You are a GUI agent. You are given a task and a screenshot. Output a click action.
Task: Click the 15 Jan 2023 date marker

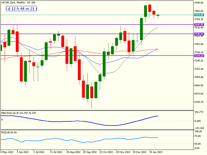tap(156, 152)
